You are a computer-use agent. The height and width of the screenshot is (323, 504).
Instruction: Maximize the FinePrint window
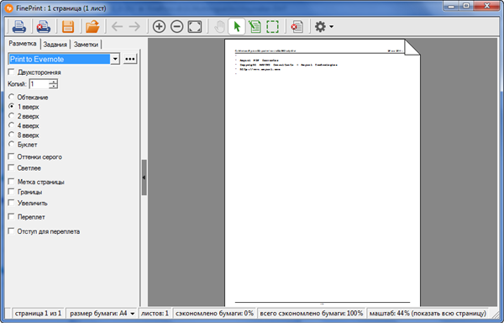coord(466,6)
